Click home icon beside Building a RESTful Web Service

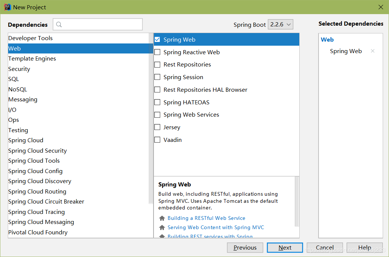[x=162, y=218]
